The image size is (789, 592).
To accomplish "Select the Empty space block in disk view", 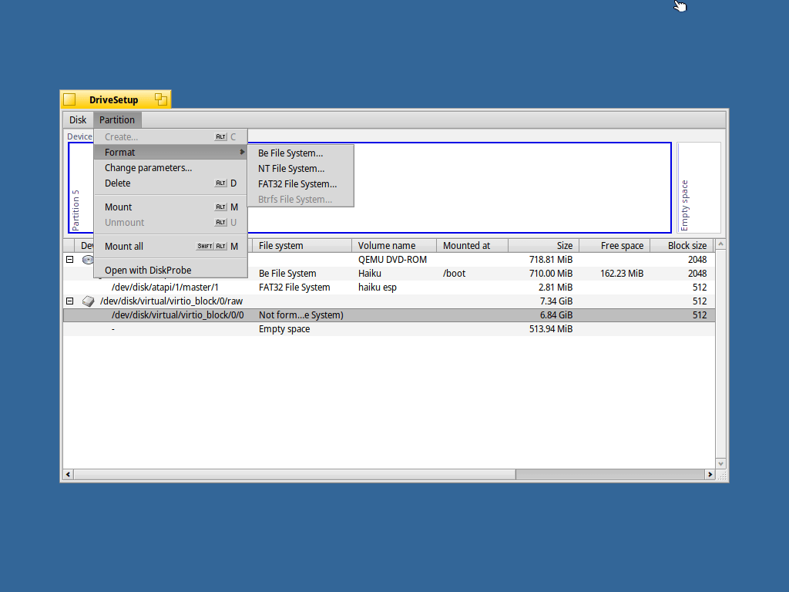I will pyautogui.click(x=700, y=188).
